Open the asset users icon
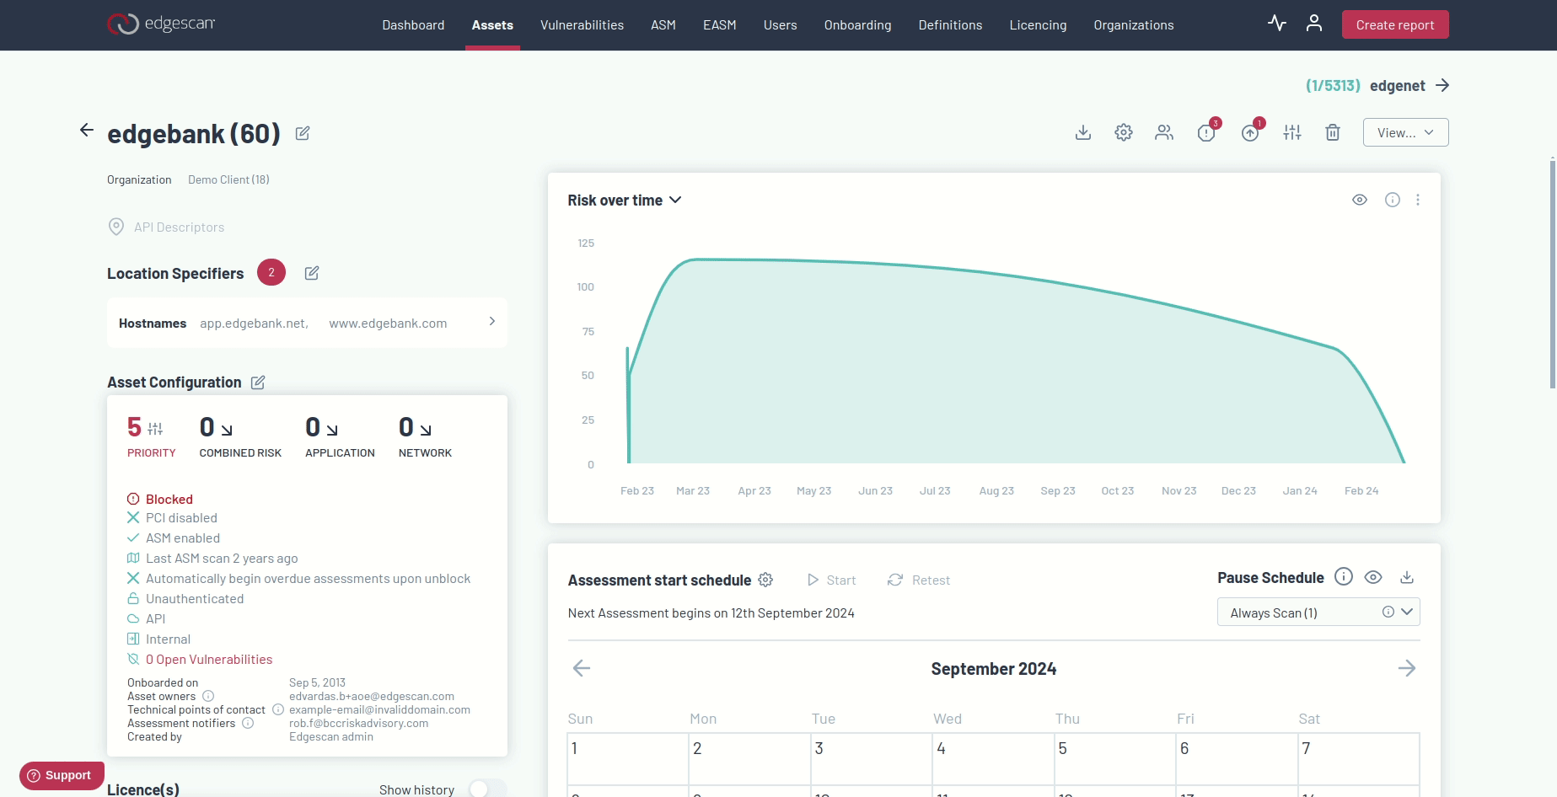The width and height of the screenshot is (1557, 797). [1164, 132]
